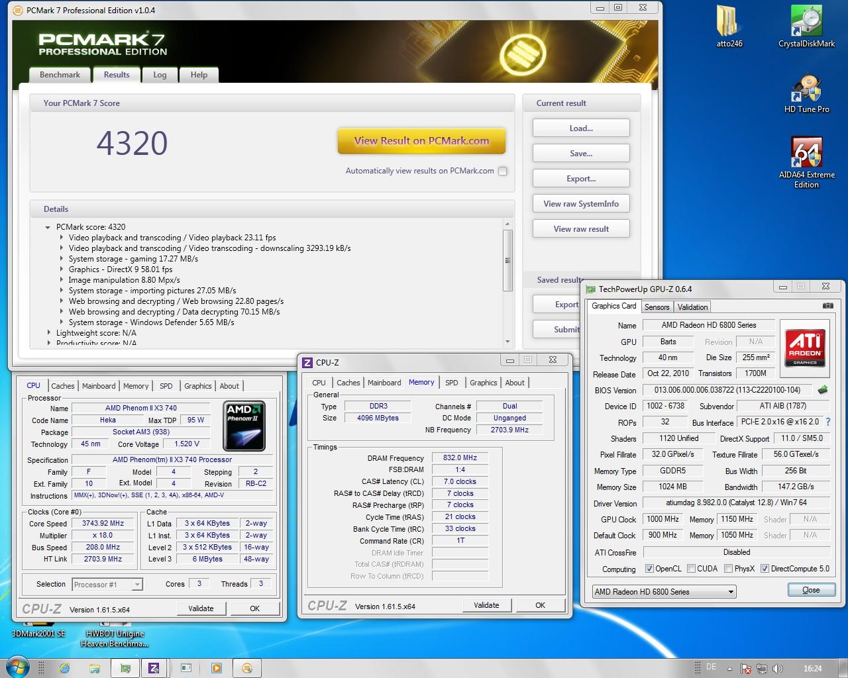Image resolution: width=848 pixels, height=678 pixels.
Task: Open the HWBOT Unigine Heaven Benchmark shortcut
Action: pyautogui.click(x=115, y=634)
